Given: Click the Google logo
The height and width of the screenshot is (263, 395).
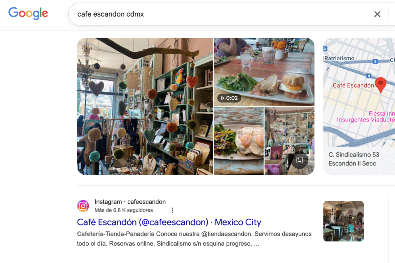Looking at the screenshot, I should coord(28,13).
